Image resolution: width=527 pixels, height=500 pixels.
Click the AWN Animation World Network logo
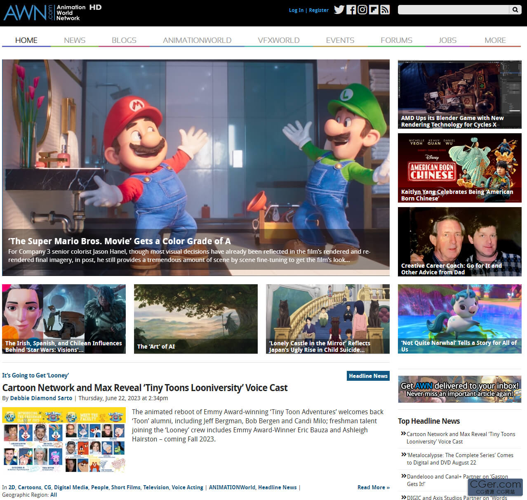[x=52, y=13]
